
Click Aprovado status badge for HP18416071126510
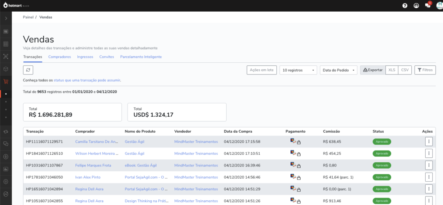pyautogui.click(x=382, y=154)
